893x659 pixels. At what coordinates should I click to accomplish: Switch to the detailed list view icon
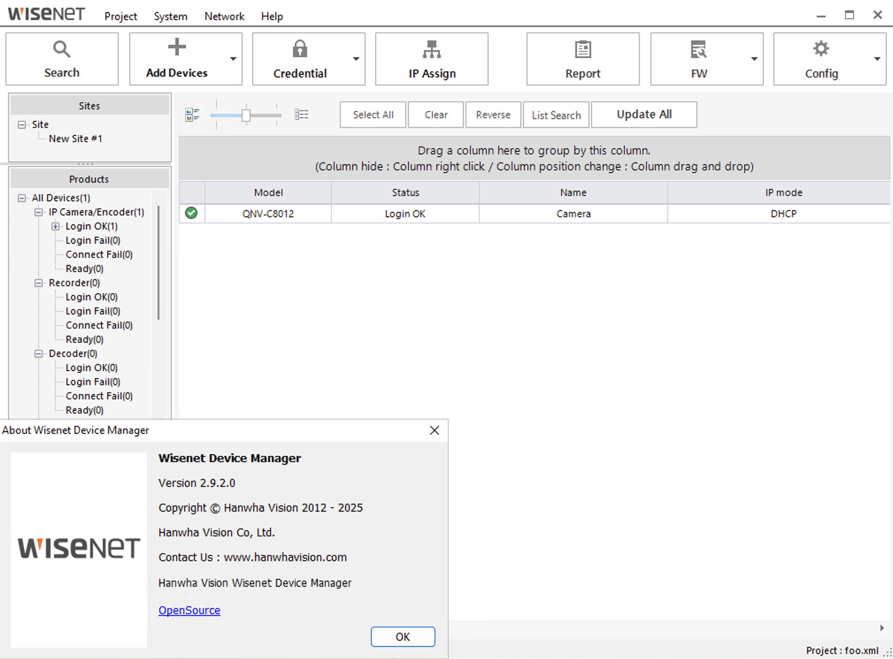[x=192, y=115]
